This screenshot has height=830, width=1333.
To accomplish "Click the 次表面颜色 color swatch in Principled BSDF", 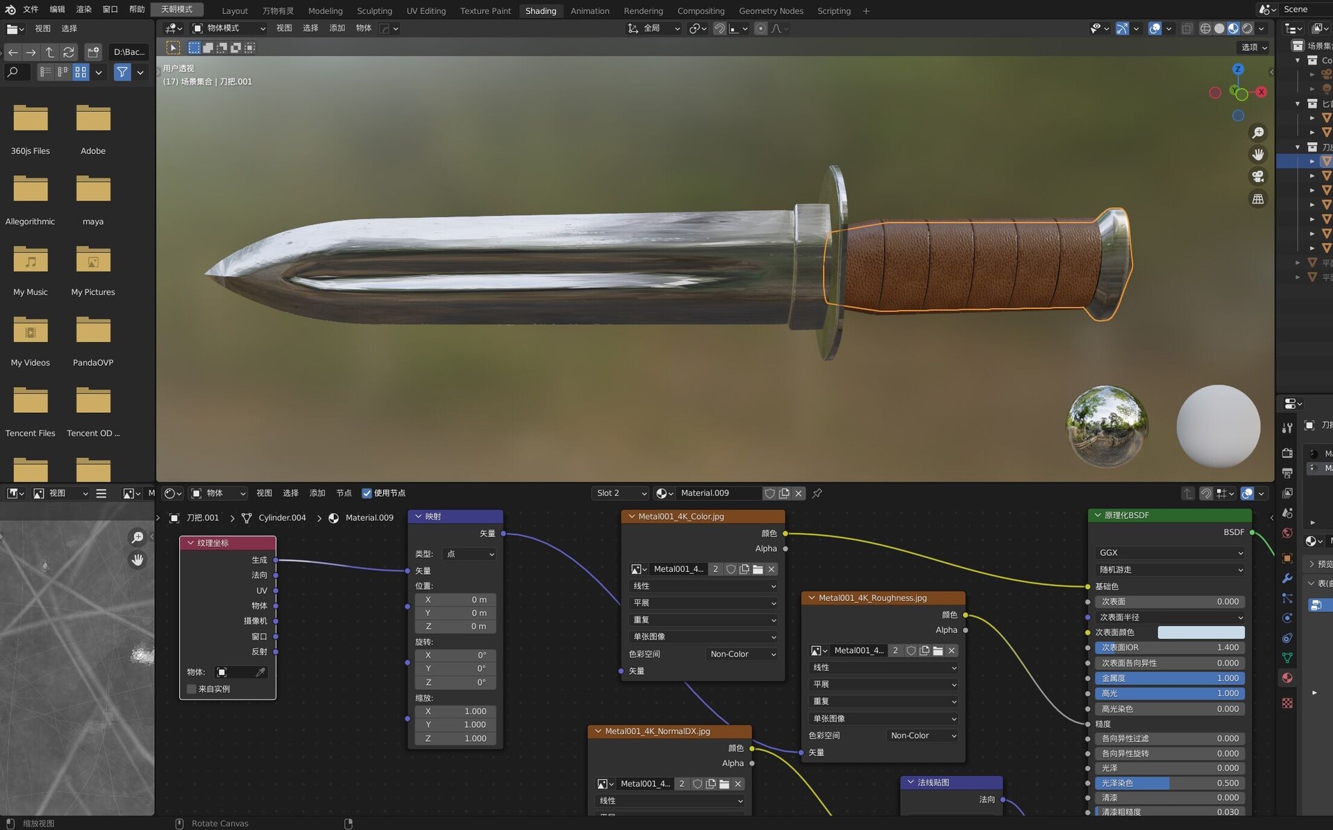I will pyautogui.click(x=1201, y=632).
